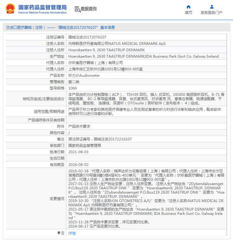Click the 管理类别 label

tap(57, 82)
